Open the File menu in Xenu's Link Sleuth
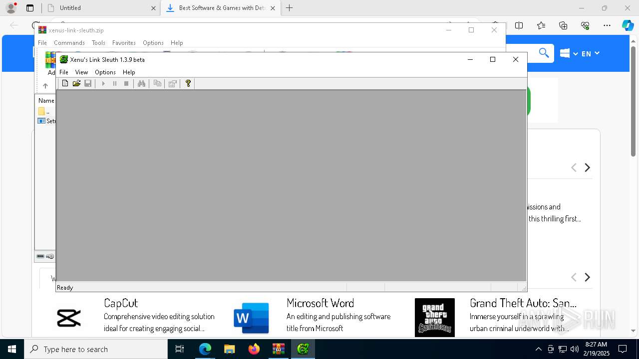 pos(64,72)
